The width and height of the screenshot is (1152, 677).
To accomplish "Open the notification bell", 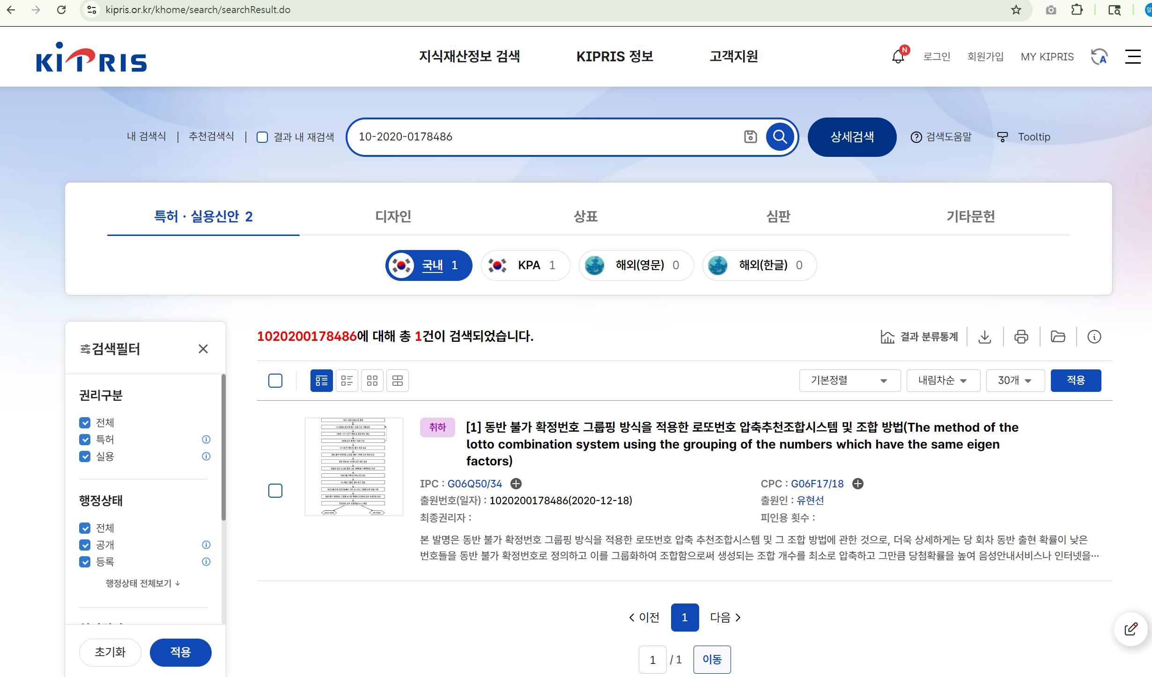I will point(898,57).
